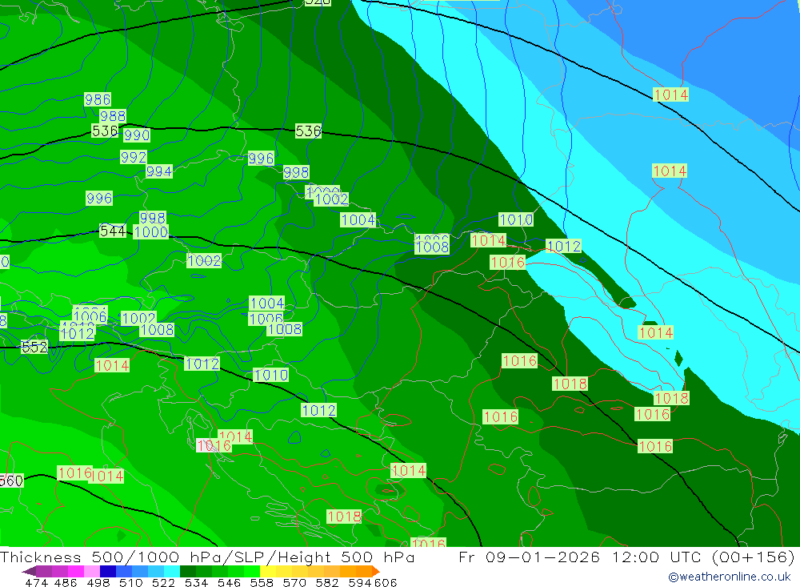
Task: Click the 474 legend value
Action: [x=36, y=583]
